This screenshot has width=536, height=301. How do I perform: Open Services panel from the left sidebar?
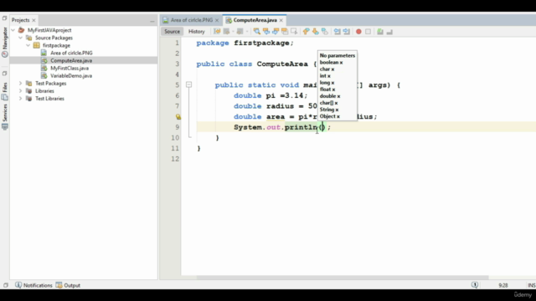pyautogui.click(x=5, y=117)
